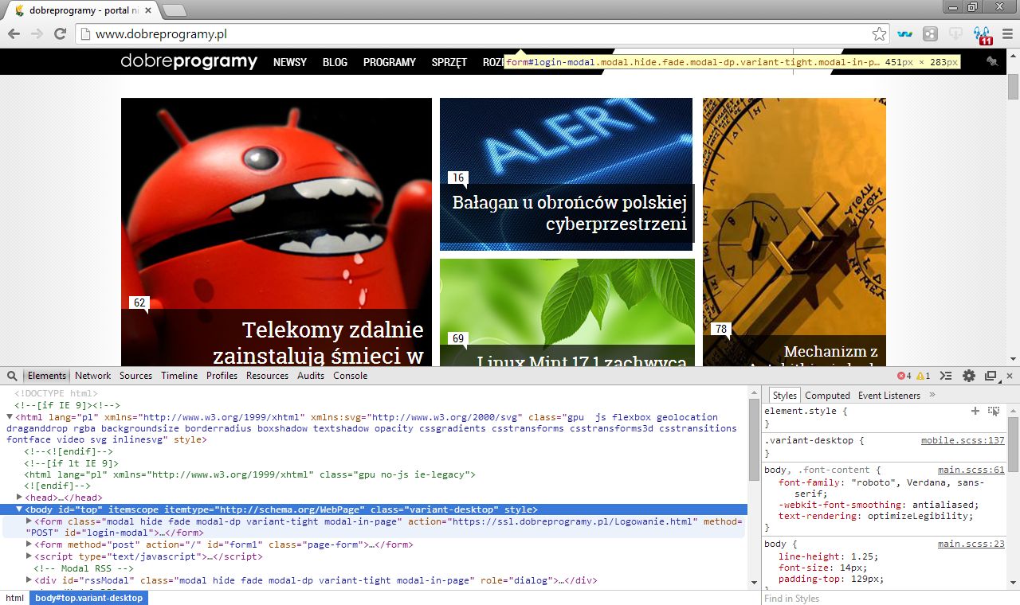This screenshot has width=1020, height=605.
Task: Open Bałagan u obrońców article
Action: click(570, 213)
